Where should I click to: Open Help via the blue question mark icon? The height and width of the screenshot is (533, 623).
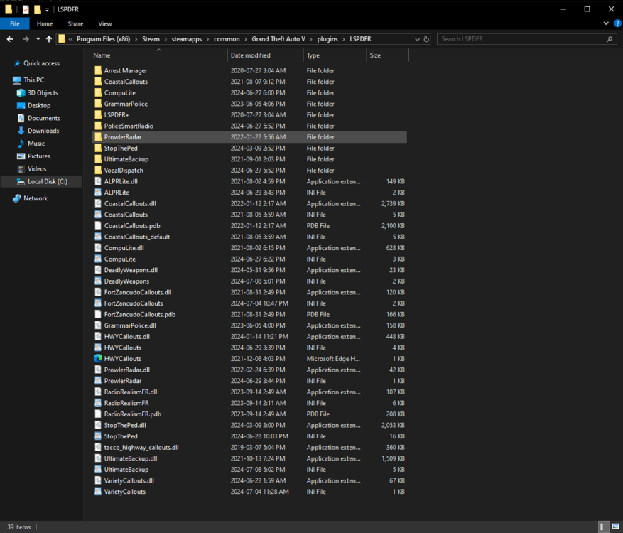click(617, 23)
